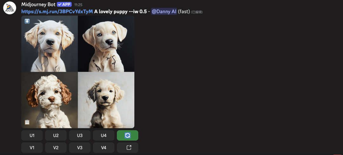The width and height of the screenshot is (343, 155).
Task: Click the clipboard icon on bottom-left puppy
Action: coord(27,122)
